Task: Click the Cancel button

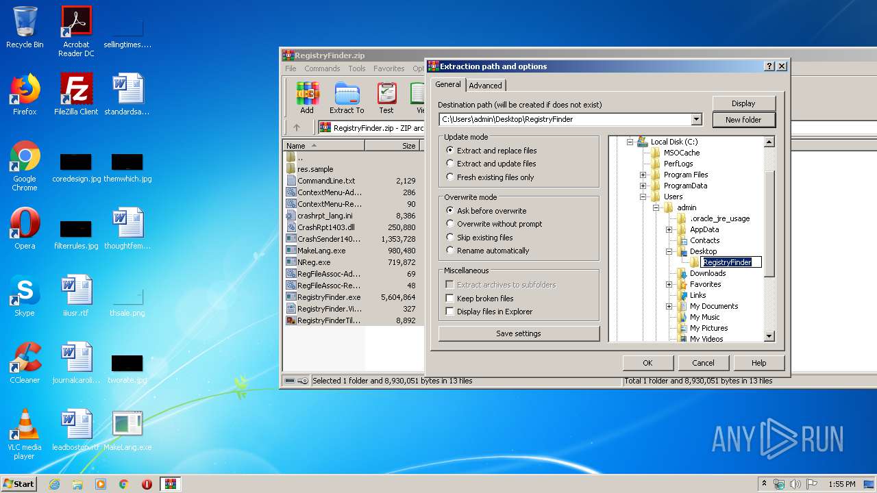Action: click(703, 363)
